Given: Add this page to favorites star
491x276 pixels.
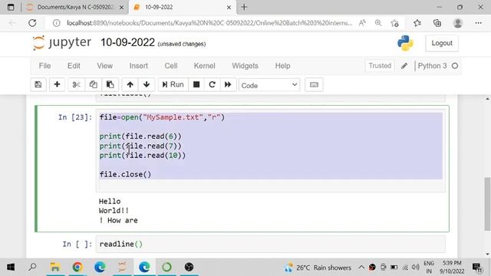Looking at the screenshot, I should 394,23.
